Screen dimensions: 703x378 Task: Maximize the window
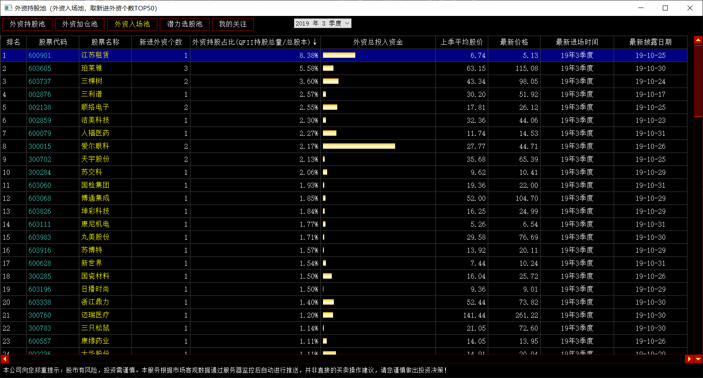pyautogui.click(x=665, y=8)
